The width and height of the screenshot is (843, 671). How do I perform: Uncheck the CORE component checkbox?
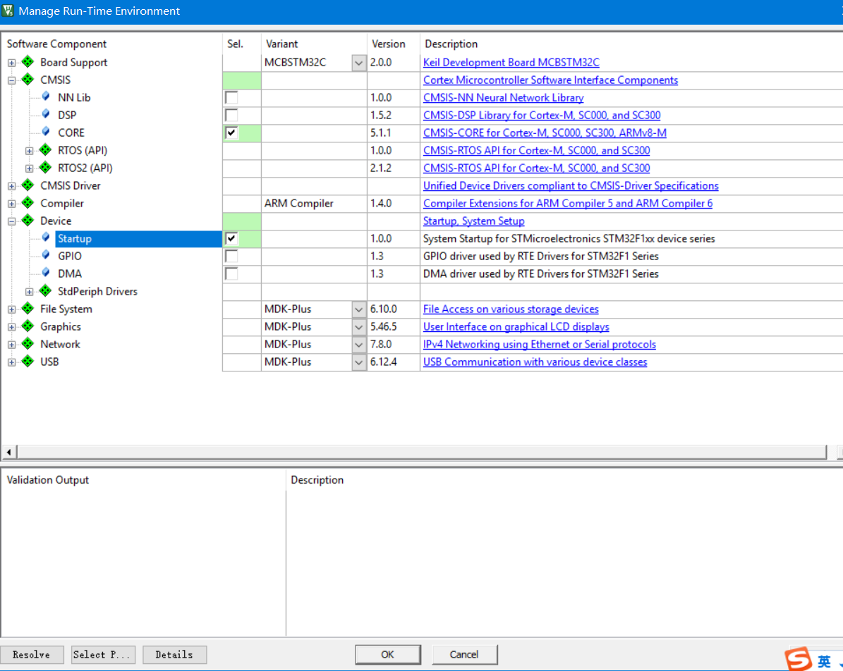pos(231,133)
